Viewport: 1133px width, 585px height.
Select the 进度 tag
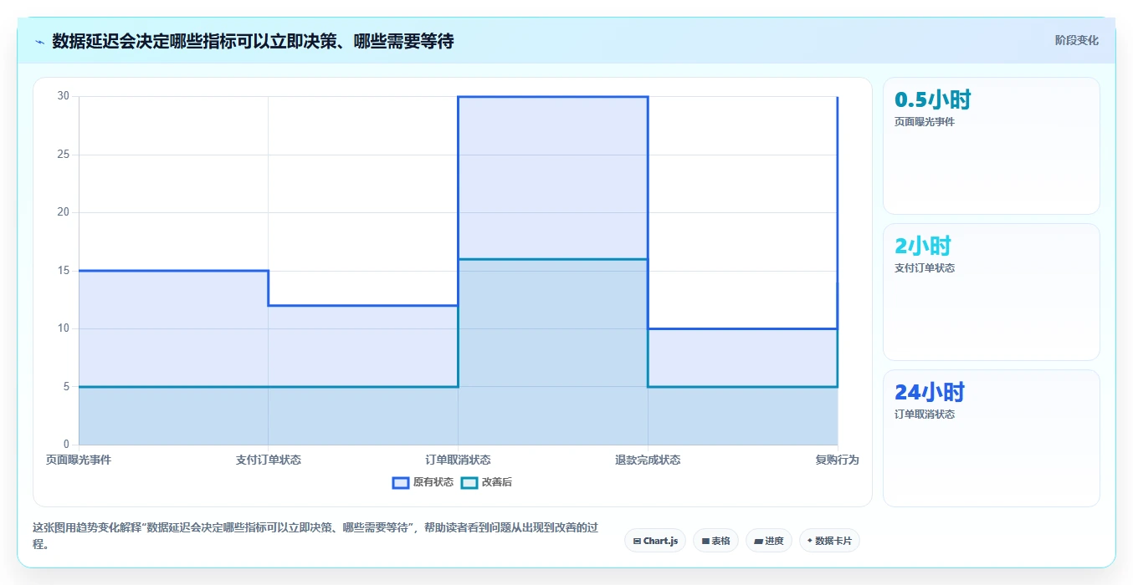point(769,541)
